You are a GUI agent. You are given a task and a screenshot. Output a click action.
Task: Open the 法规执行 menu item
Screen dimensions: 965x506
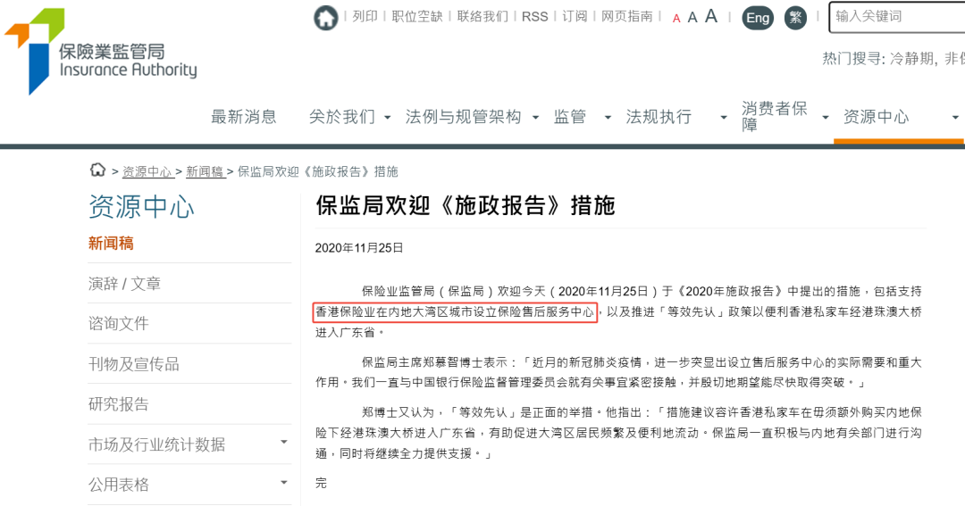tap(659, 116)
